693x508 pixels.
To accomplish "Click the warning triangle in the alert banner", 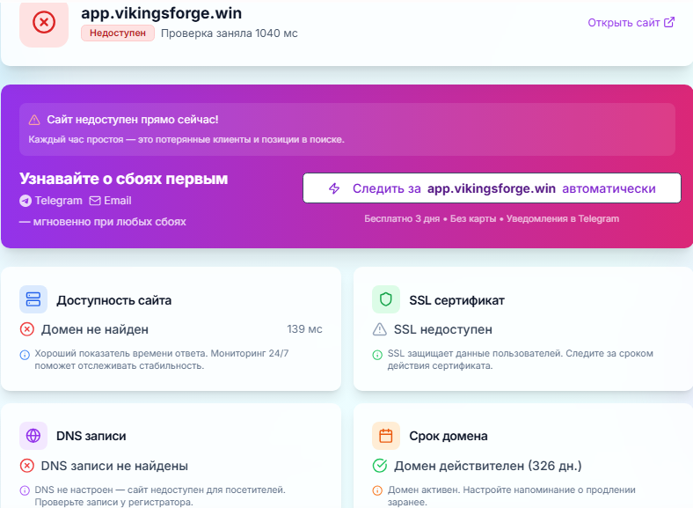I will coord(34,120).
